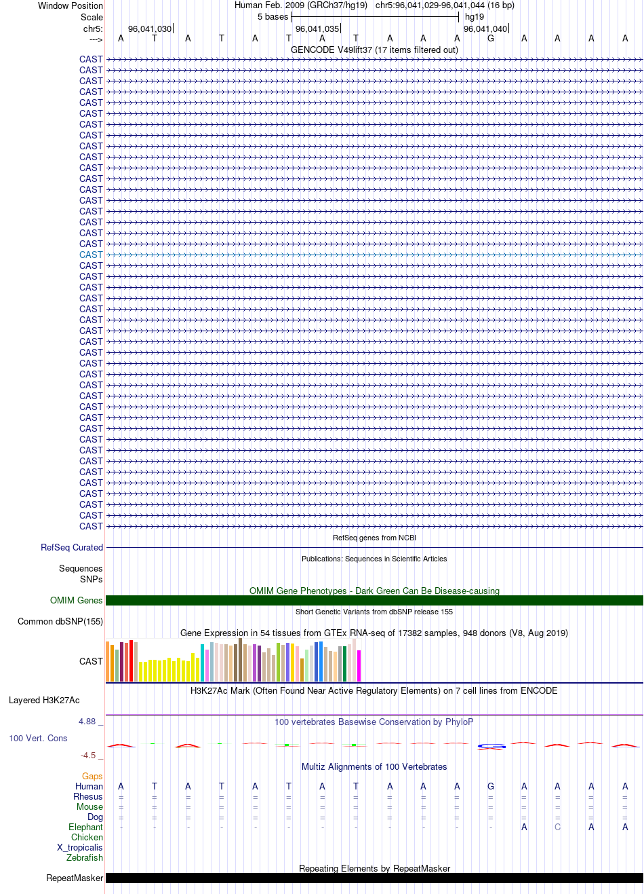Click the Sequences track label
The height and width of the screenshot is (894, 644).
pos(81,568)
